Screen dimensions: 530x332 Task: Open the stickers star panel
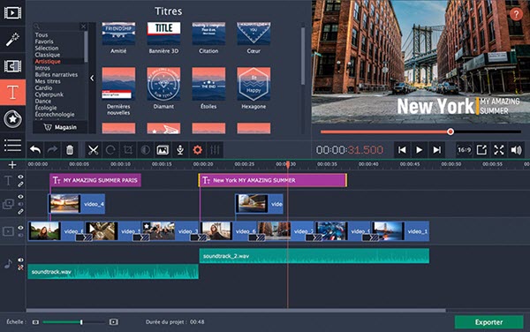[x=12, y=119]
